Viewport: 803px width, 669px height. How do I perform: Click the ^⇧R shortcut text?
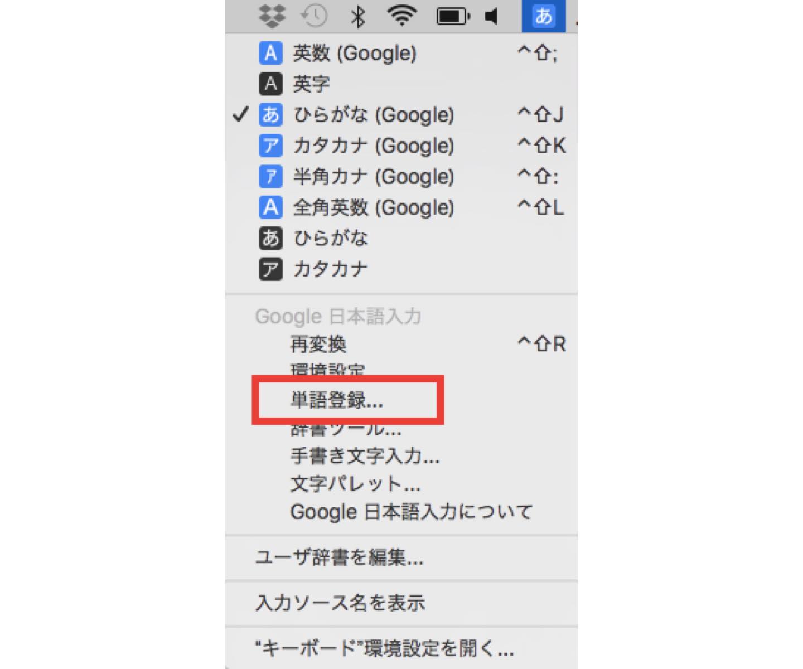click(541, 343)
